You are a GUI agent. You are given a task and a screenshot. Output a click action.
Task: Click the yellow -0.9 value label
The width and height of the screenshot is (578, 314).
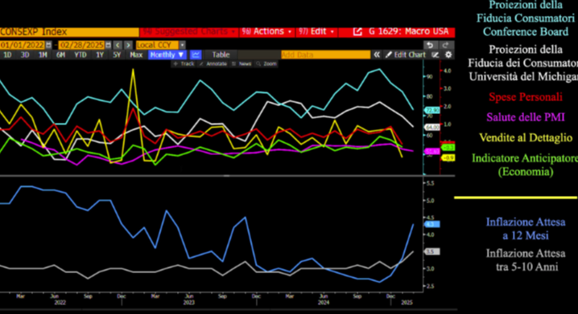coord(448,157)
